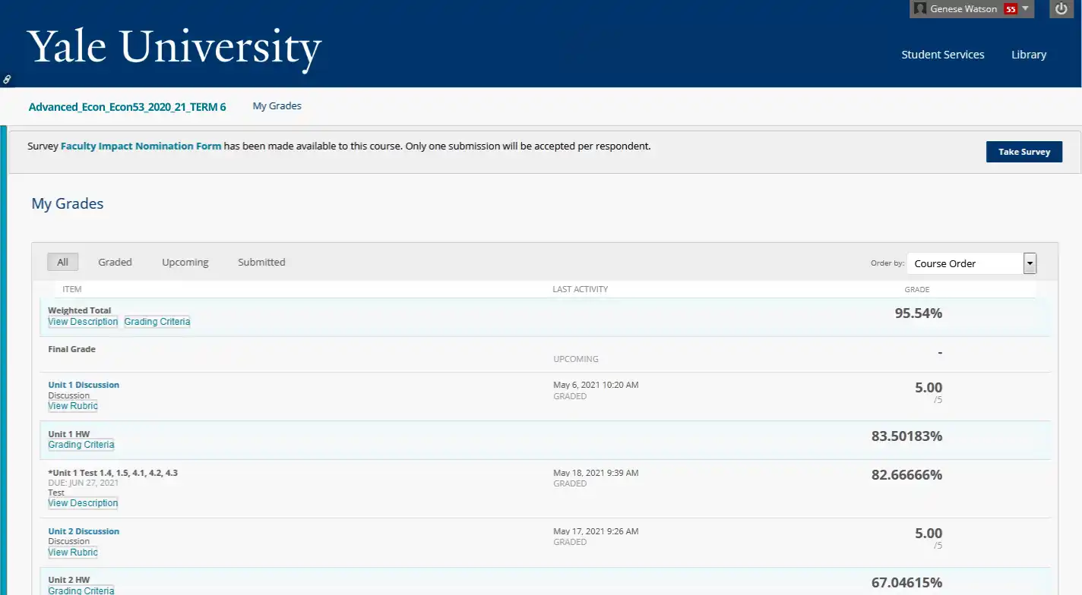Open Student Services menu

coord(942,55)
